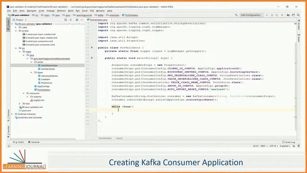Click run gutter arrow beside class PosValidator
Screen dimensions: 307x173
click(92, 48)
